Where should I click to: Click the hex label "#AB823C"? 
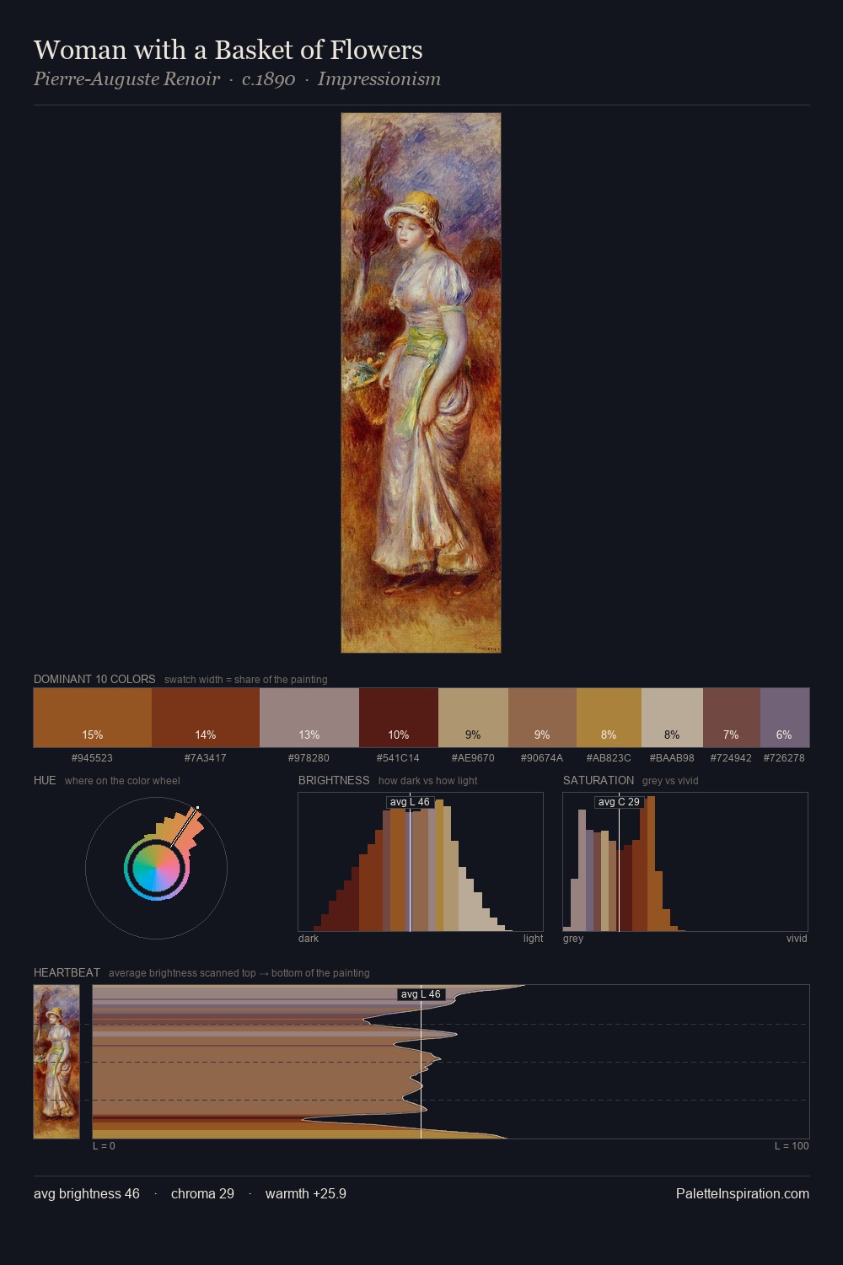coord(609,758)
